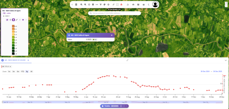The height and width of the screenshot is (109, 229).
Task: Open the book guide icon
Action: coord(138,5)
